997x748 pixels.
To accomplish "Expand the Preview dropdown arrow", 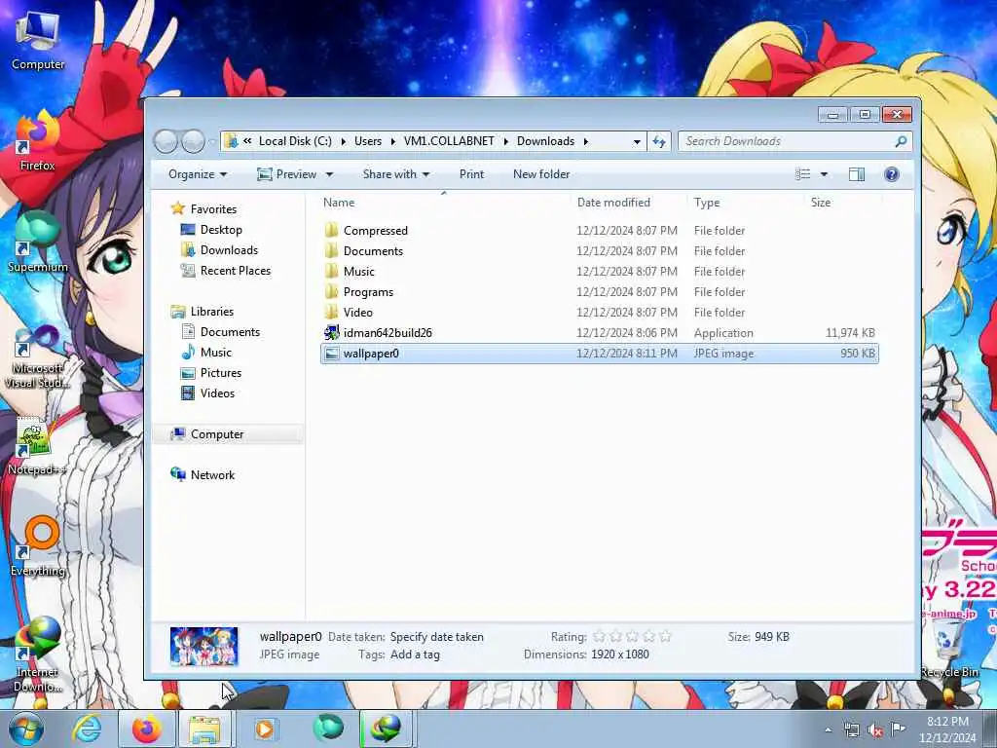I will [329, 174].
